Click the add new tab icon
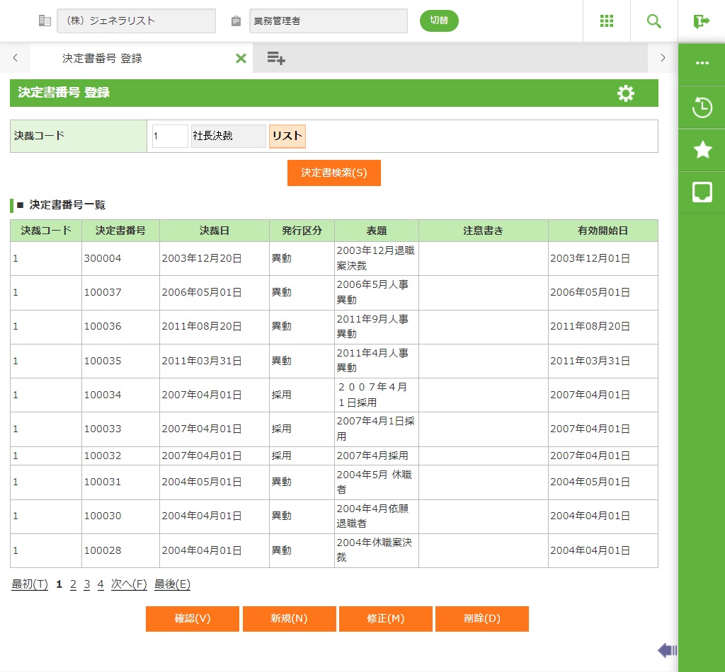The height and width of the screenshot is (672, 725). [276, 59]
